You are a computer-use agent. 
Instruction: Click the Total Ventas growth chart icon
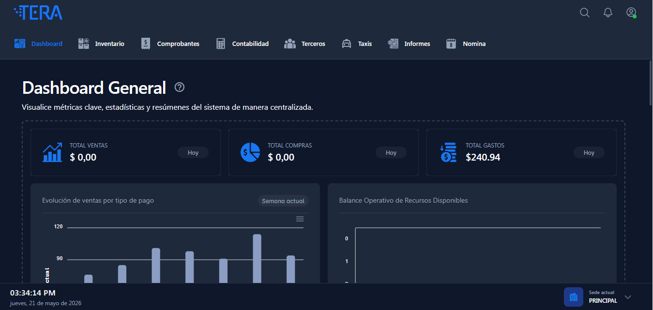(x=52, y=152)
